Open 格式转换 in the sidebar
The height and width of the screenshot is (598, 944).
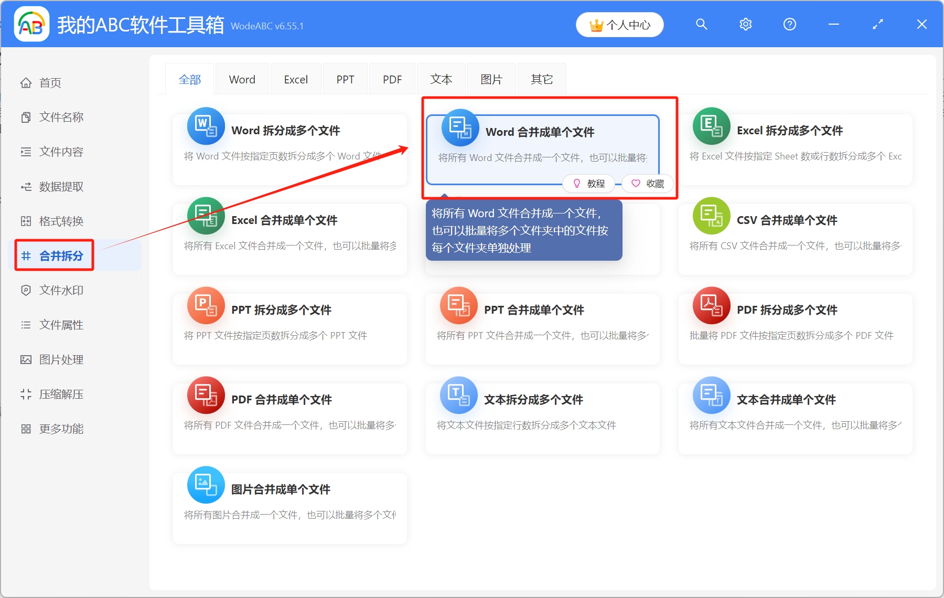pyautogui.click(x=61, y=221)
